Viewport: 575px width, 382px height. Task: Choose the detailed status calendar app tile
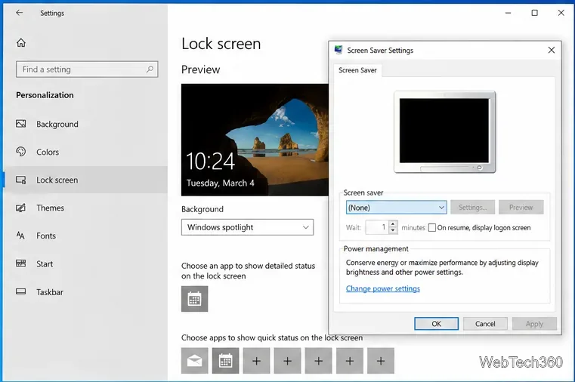(194, 299)
